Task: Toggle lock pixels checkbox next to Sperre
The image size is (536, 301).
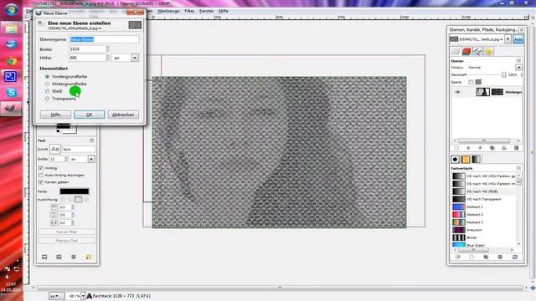Action: click(x=471, y=82)
